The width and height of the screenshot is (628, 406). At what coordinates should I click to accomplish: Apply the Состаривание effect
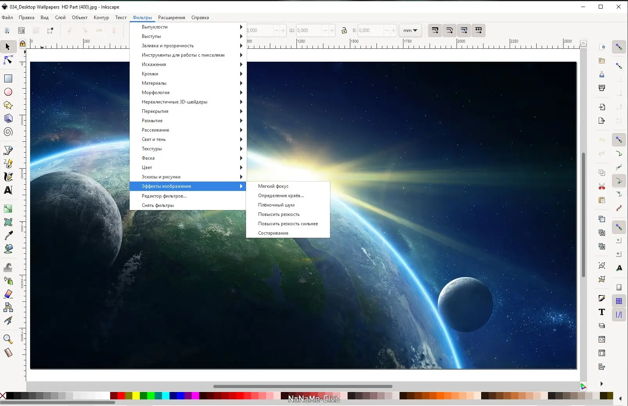pyautogui.click(x=273, y=233)
